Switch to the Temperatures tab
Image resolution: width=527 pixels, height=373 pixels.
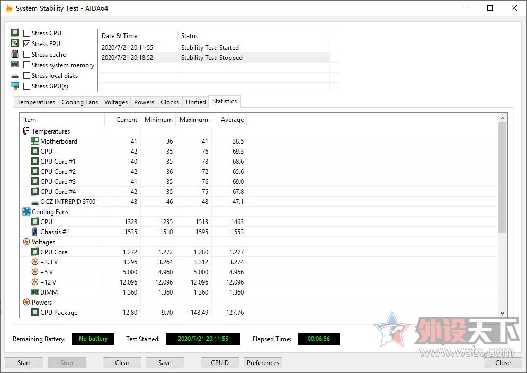[x=36, y=102]
